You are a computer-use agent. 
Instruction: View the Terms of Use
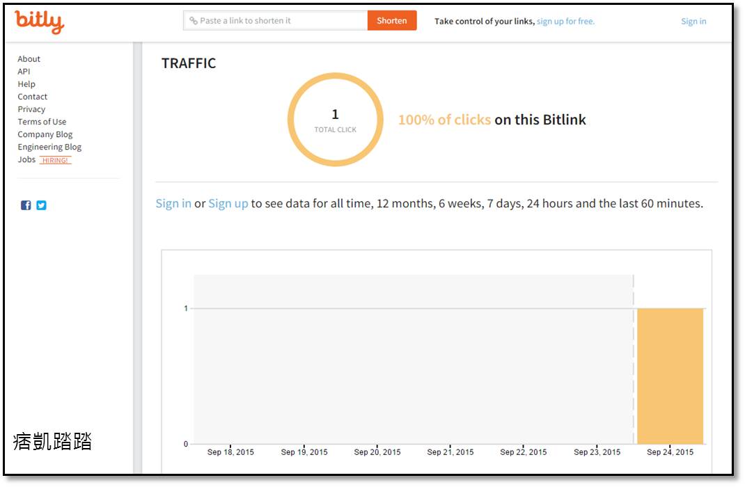[x=42, y=122]
